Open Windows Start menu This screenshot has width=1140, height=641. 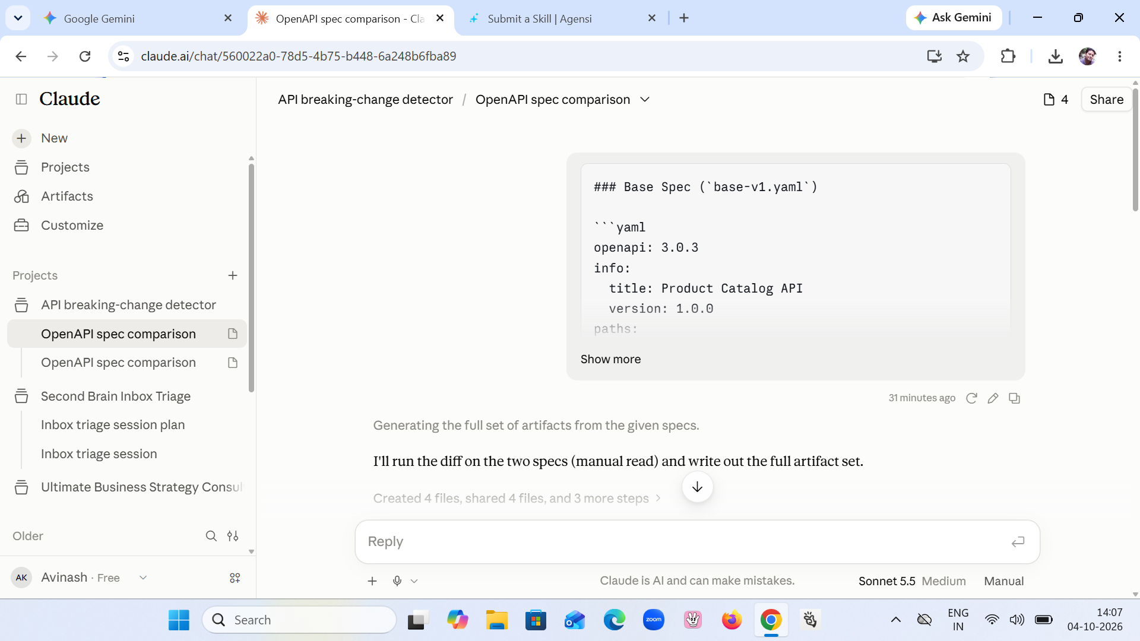coord(179,620)
